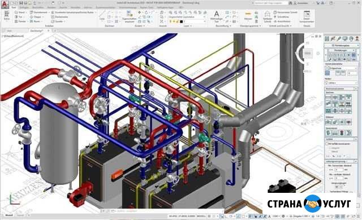This screenshot has height=220, width=362.
Task: Click the Anmelden sign-in button
Action: pyautogui.click(x=302, y=3)
